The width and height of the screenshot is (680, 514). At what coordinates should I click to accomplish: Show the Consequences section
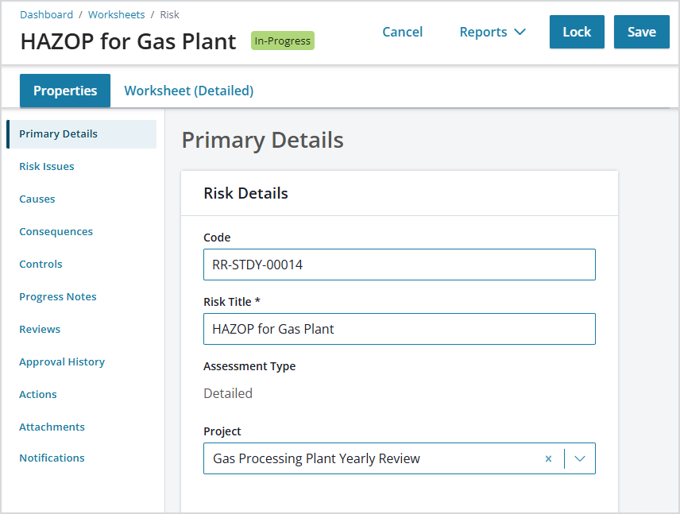point(56,231)
